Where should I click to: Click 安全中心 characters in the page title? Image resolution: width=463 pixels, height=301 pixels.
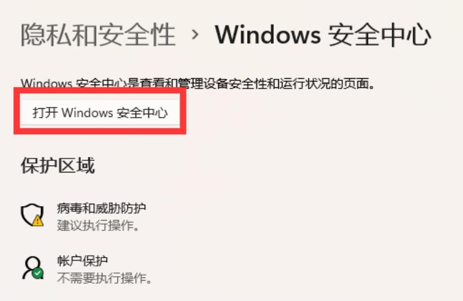(380, 35)
